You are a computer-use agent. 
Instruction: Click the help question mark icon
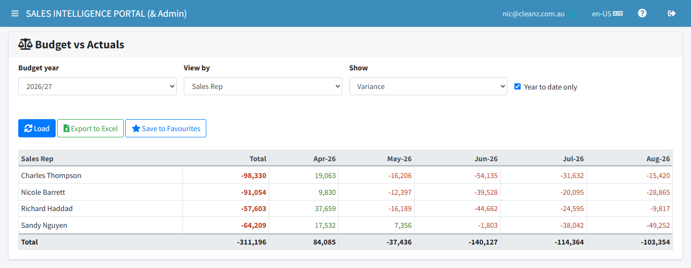click(x=642, y=13)
